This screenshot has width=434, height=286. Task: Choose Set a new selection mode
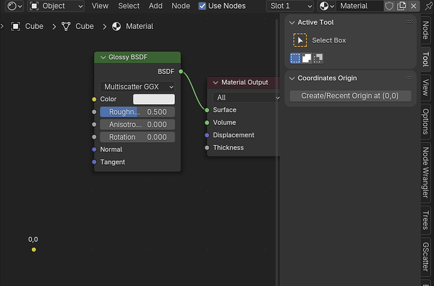[296, 58]
